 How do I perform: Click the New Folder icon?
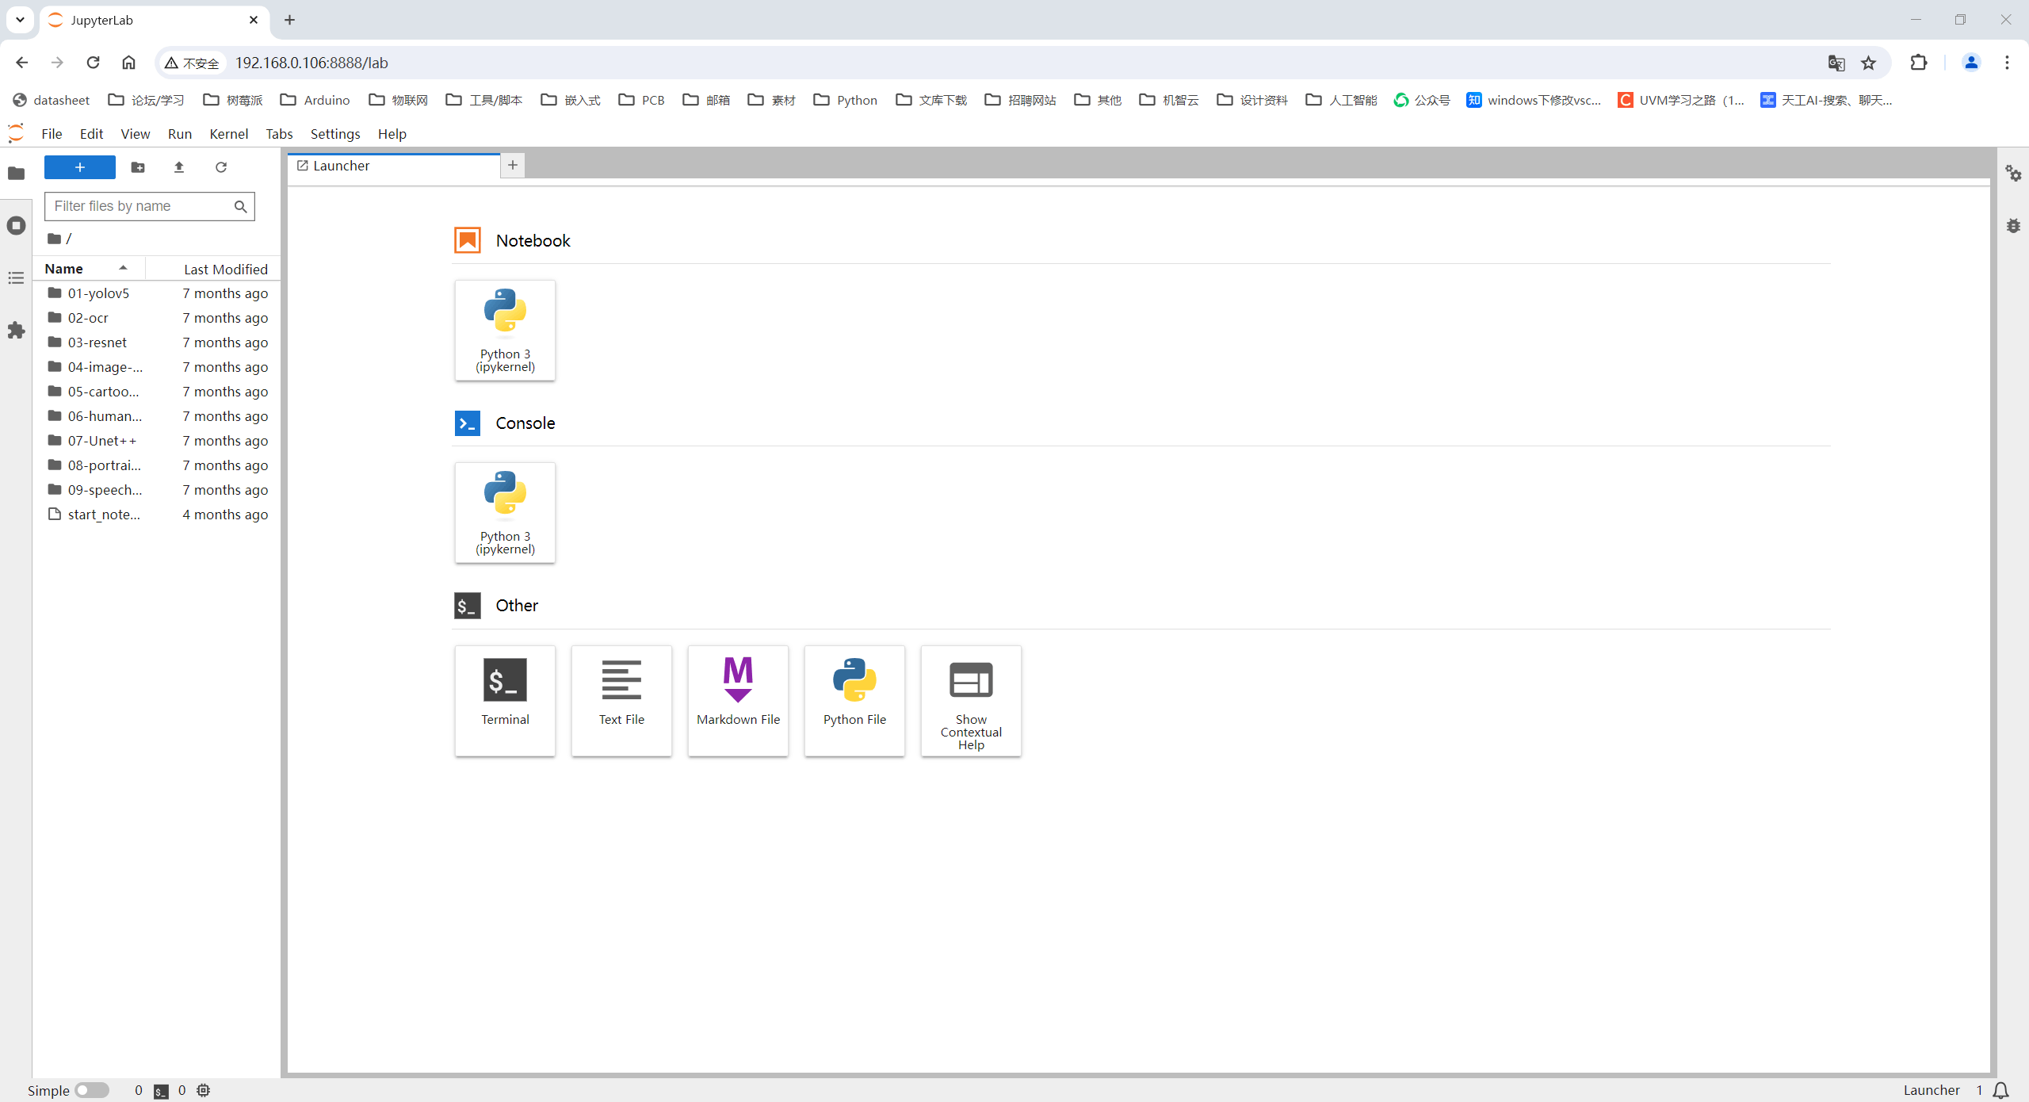pos(138,167)
